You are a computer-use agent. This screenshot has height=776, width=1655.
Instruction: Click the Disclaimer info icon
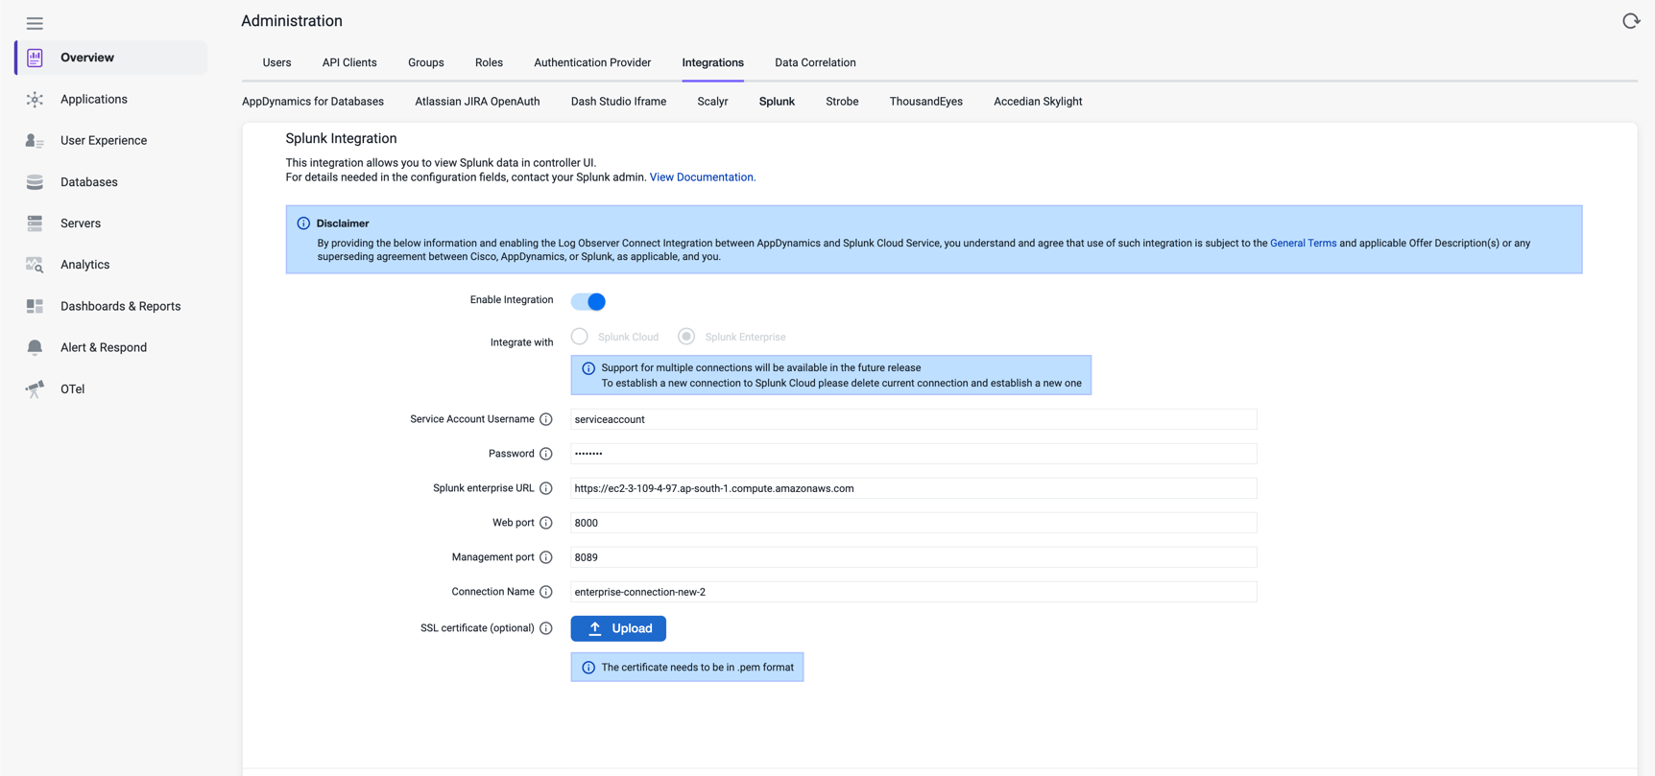pyautogui.click(x=303, y=223)
